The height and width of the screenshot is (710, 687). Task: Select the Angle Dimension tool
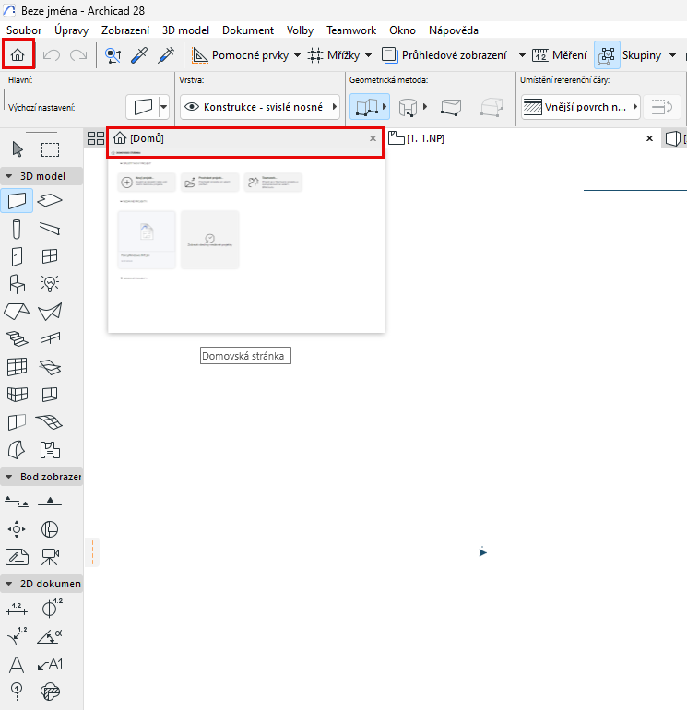(50, 636)
